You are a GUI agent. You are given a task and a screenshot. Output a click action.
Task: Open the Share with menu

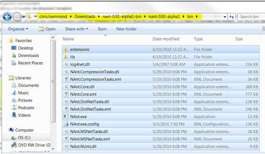(x=77, y=29)
